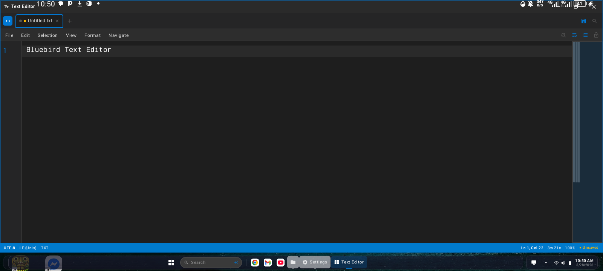This screenshot has height=271, width=603.
Task: Switch to the Settings taskbar button
Action: [315, 262]
